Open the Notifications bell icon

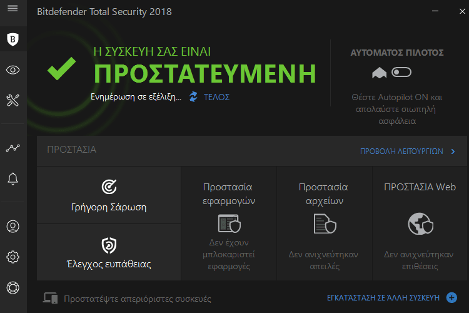pyautogui.click(x=13, y=179)
